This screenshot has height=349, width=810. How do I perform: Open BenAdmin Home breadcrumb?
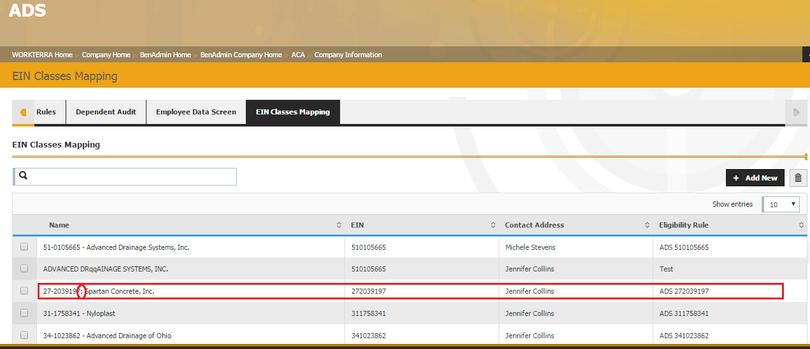pyautogui.click(x=166, y=55)
